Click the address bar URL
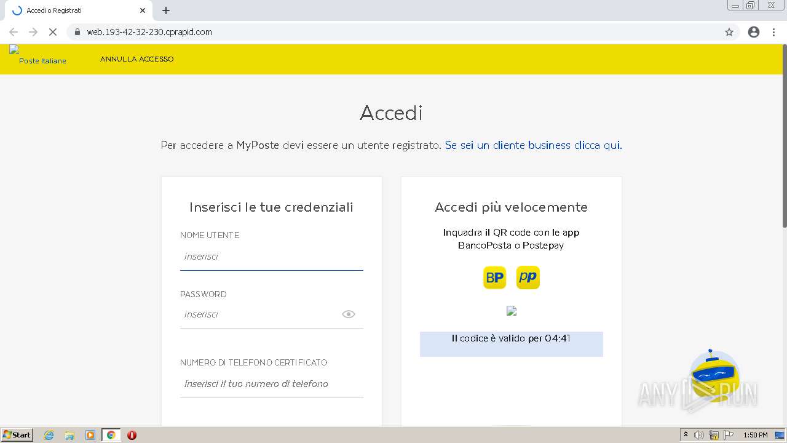 149,32
